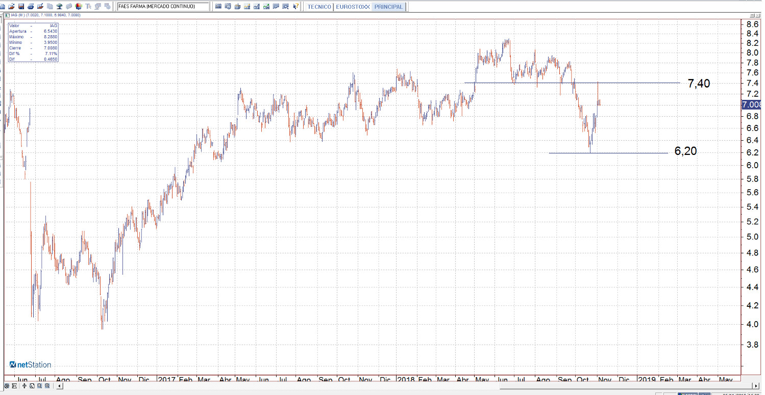
Task: Switch to the TECNICO tab
Action: pyautogui.click(x=319, y=7)
